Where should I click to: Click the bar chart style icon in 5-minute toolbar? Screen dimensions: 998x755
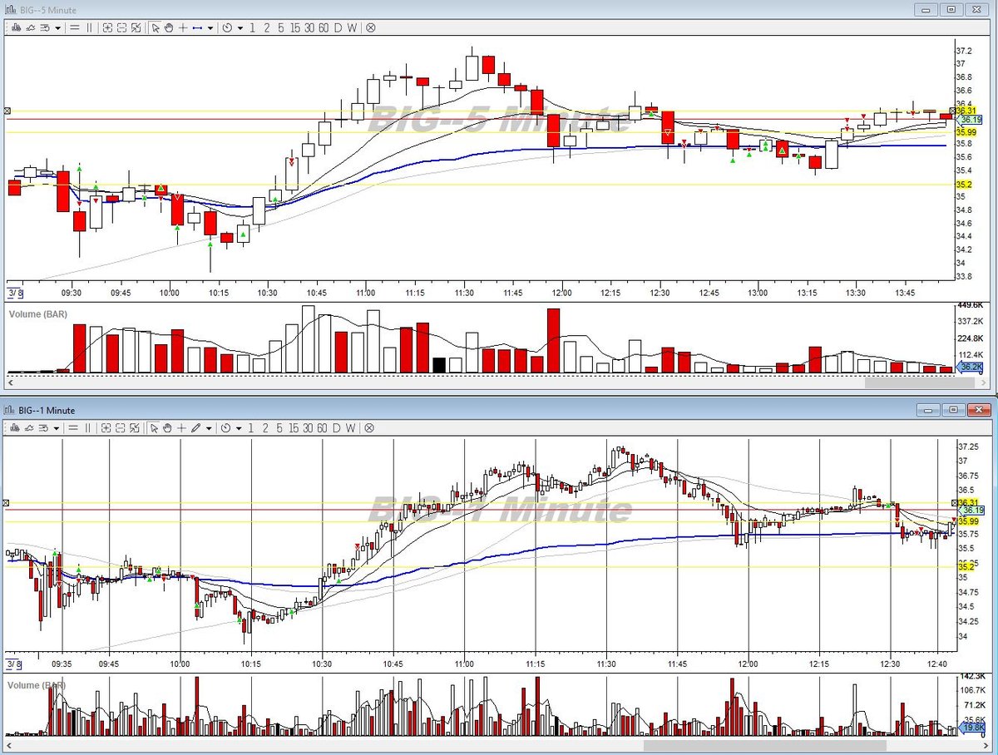pyautogui.click(x=17, y=27)
